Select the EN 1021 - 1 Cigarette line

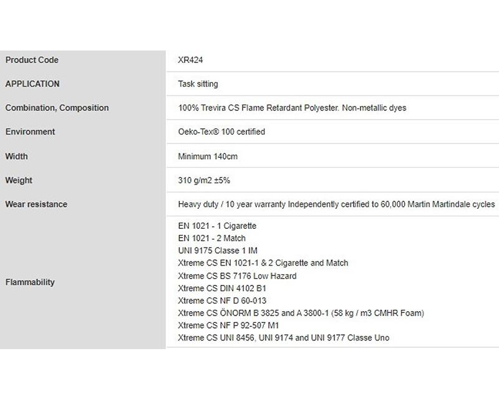(217, 226)
